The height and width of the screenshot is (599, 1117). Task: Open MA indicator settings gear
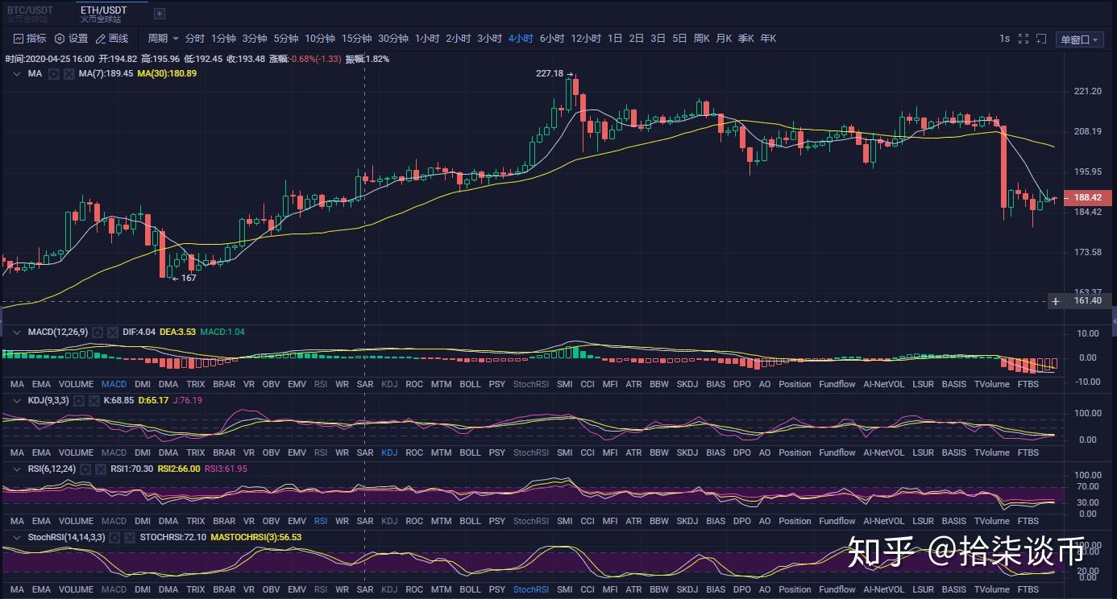pos(54,73)
